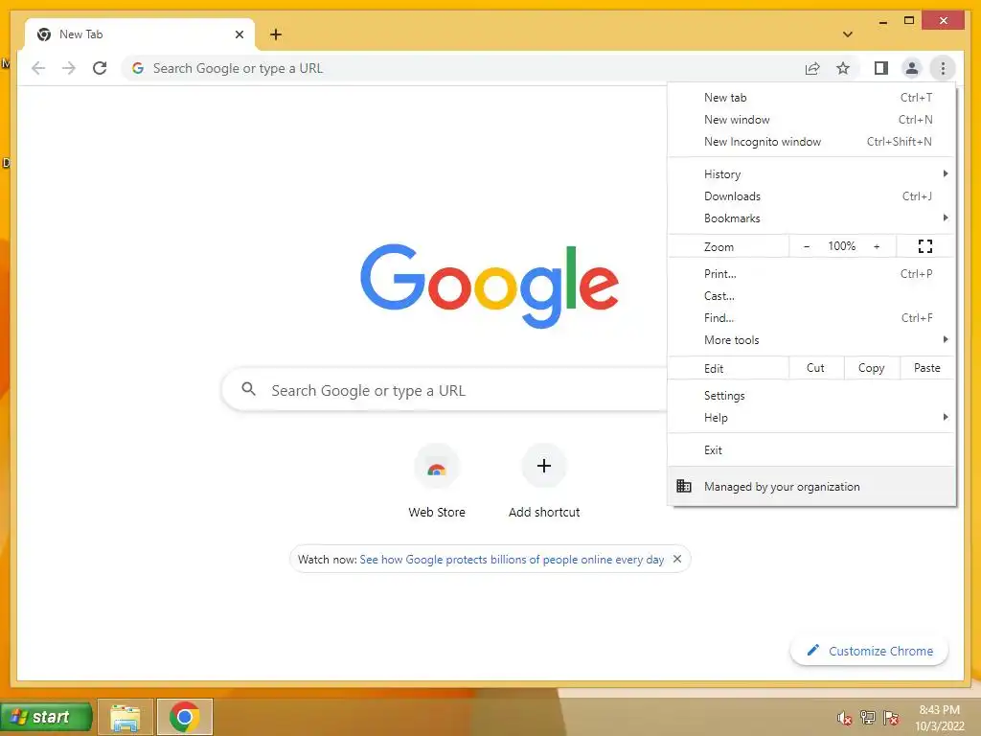This screenshot has height=736, width=981.
Task: Bookmark this tab with star icon
Action: tap(843, 68)
